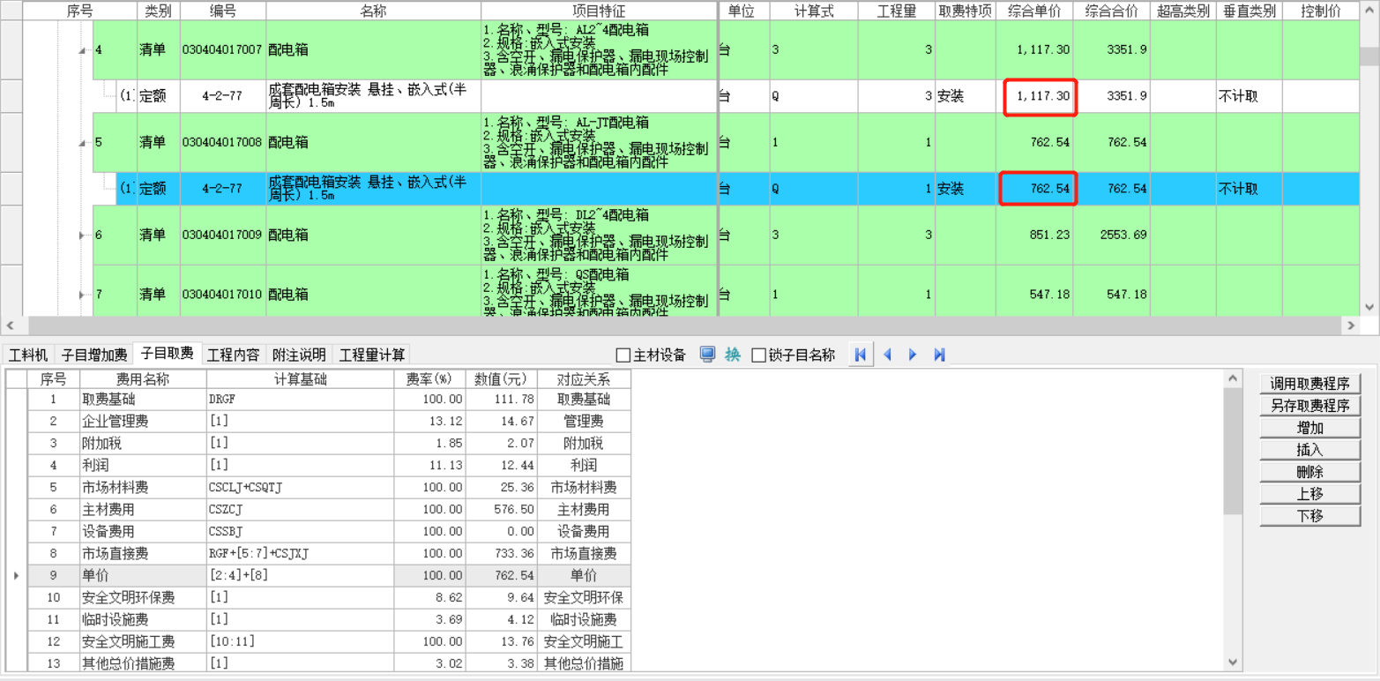Click the 换 replace icon
Image resolution: width=1380 pixels, height=681 pixels.
pos(733,355)
